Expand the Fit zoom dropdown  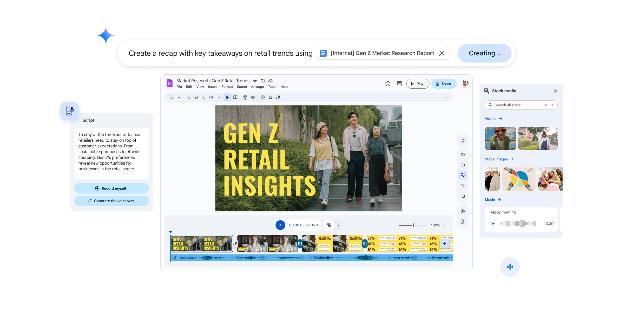[219, 97]
